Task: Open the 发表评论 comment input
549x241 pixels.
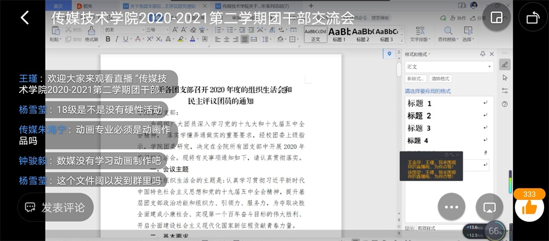Action: tap(56, 208)
